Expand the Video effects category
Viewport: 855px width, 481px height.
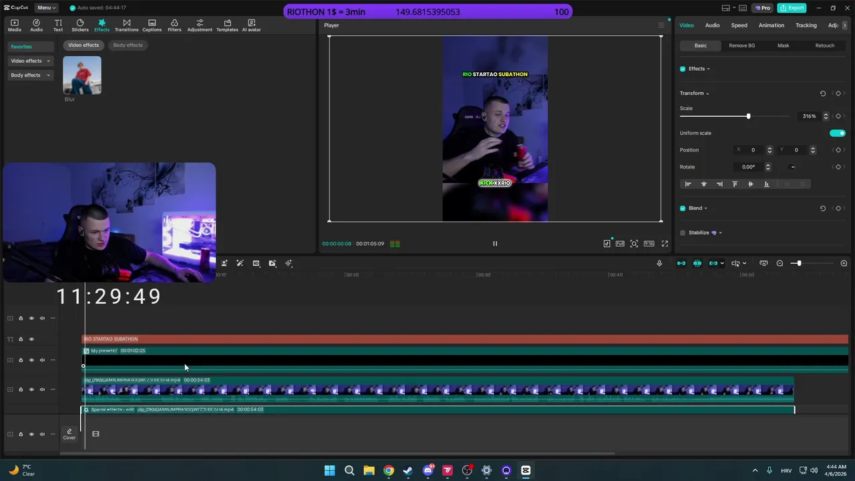(30, 61)
